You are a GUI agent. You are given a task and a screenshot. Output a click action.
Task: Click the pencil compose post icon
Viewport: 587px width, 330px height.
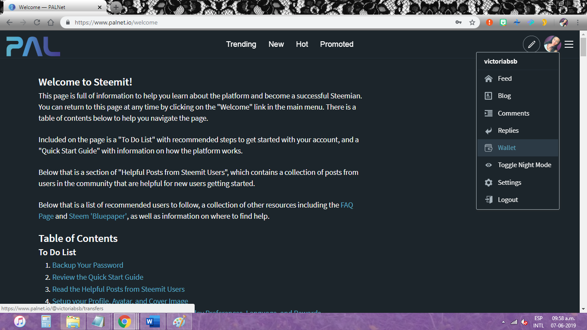pyautogui.click(x=532, y=44)
